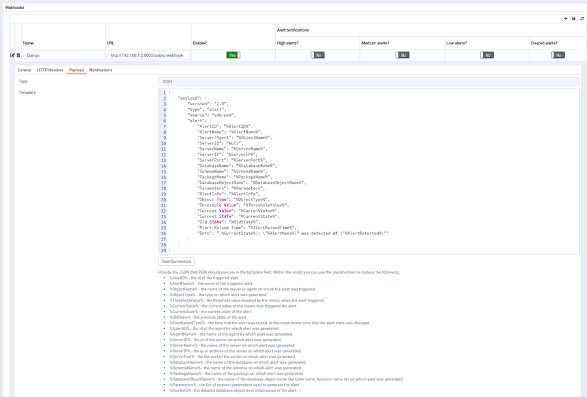This screenshot has width=587, height=397.
Task: Click the "source": "edb-pem" template line
Action: pyautogui.click(x=211, y=115)
